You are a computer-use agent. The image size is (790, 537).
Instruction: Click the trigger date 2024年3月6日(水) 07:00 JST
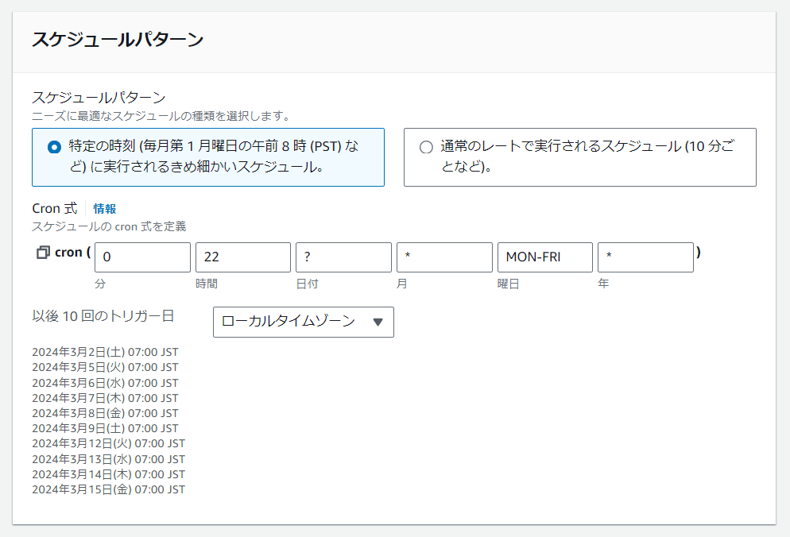(x=105, y=383)
